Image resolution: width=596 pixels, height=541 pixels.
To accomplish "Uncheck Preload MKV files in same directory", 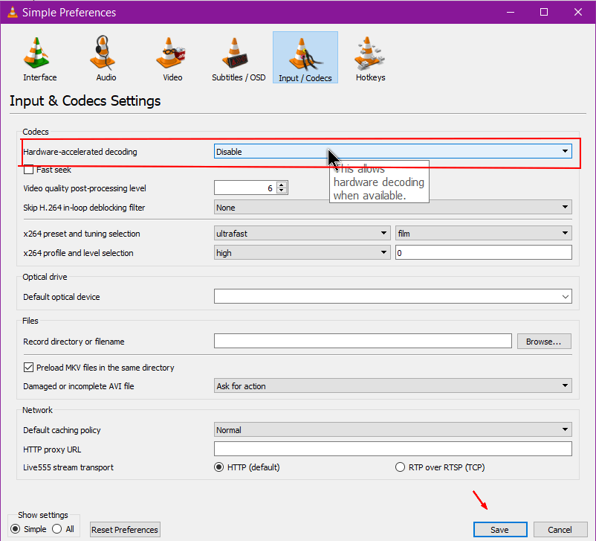I will 28,368.
